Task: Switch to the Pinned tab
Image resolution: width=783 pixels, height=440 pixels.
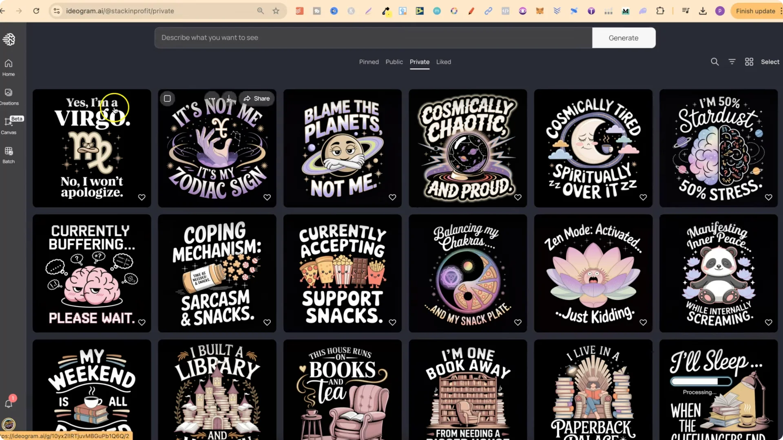Action: click(369, 62)
